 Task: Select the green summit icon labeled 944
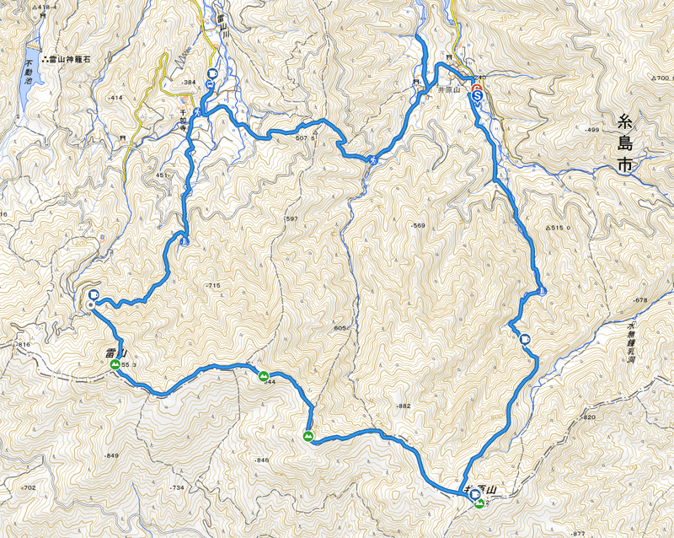click(263, 377)
